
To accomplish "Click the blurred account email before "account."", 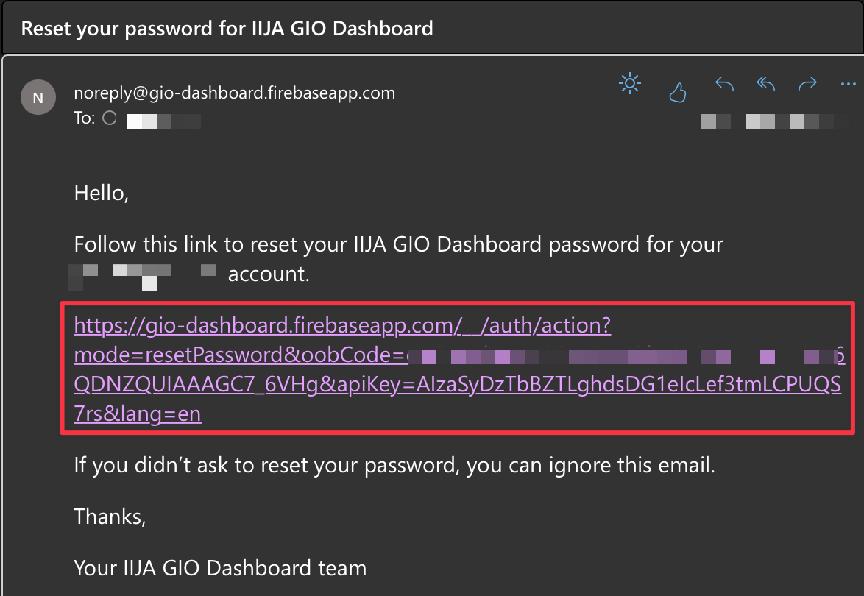I will click(142, 277).
